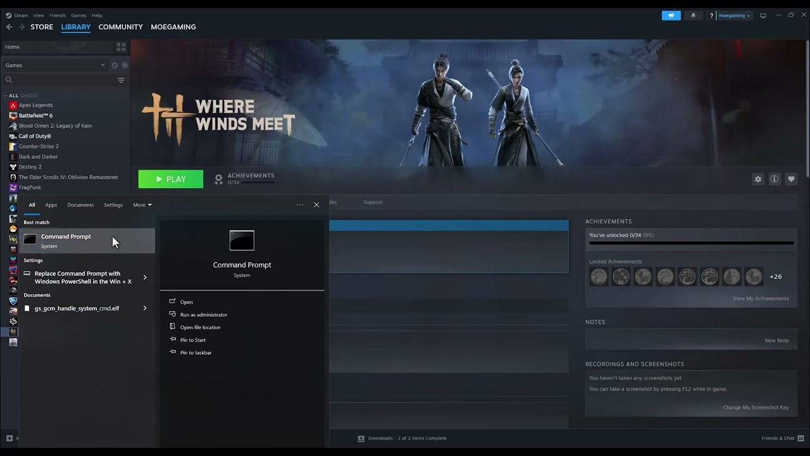Select the LIBRARY tab
810x456 pixels.
76,27
